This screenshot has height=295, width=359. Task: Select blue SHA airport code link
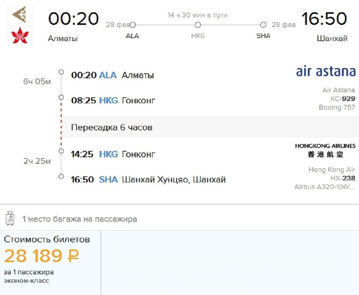[x=108, y=179]
